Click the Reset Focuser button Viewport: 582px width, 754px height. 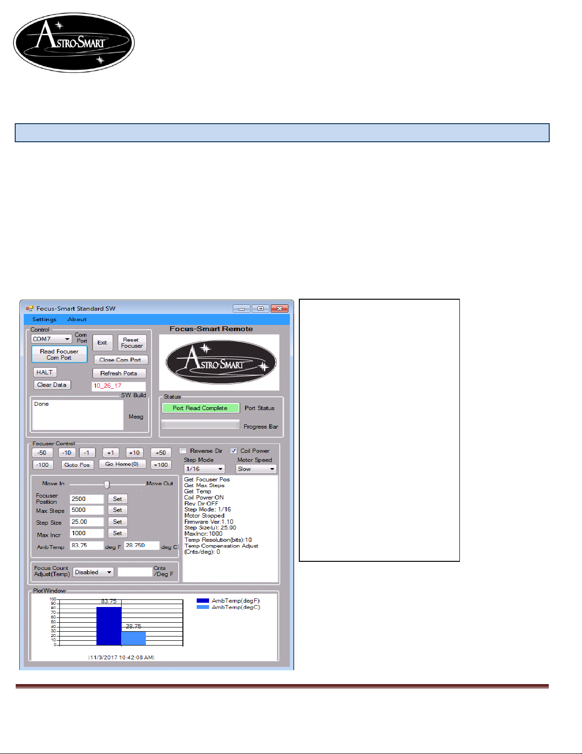[132, 343]
